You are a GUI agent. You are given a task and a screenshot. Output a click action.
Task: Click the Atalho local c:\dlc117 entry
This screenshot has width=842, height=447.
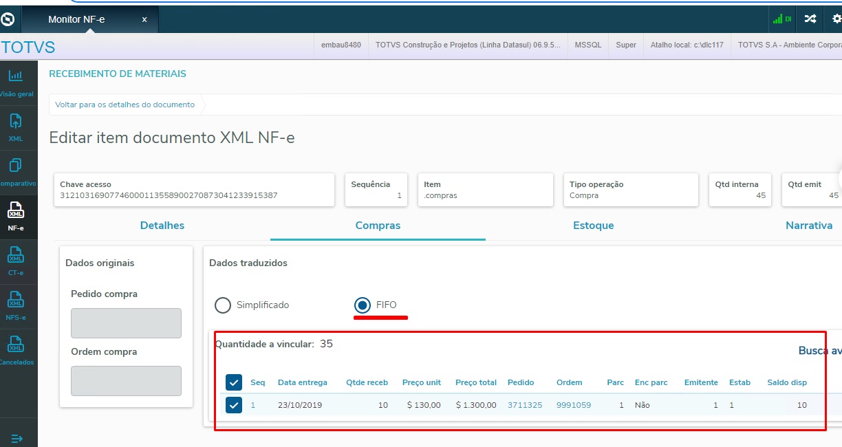[x=687, y=45]
